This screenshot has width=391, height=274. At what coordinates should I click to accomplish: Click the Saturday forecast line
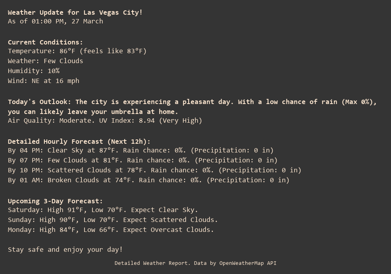point(103,210)
